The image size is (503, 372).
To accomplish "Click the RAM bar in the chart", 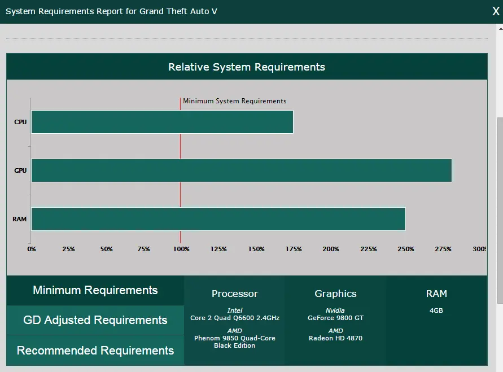I will (x=218, y=219).
